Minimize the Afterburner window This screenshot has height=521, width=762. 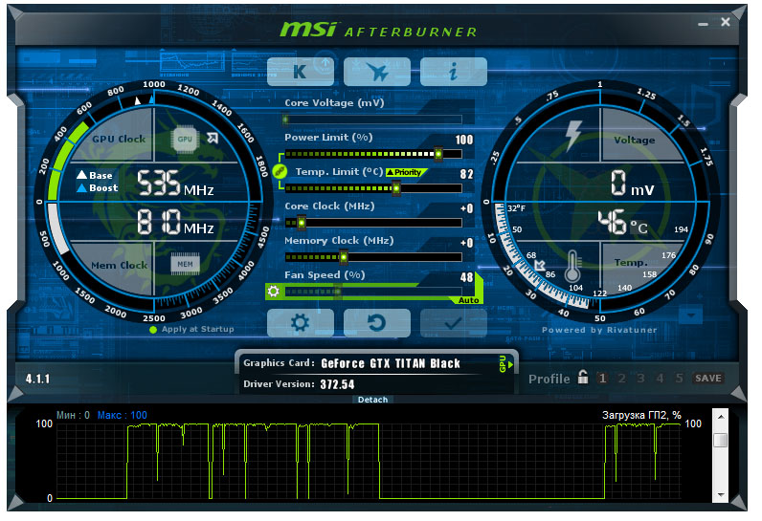pos(703,23)
